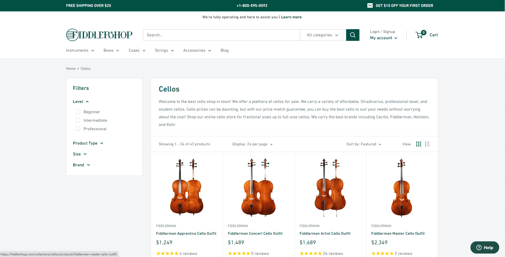505x257 pixels.
Task: Click the Concert Cello product image
Action: (x=258, y=187)
